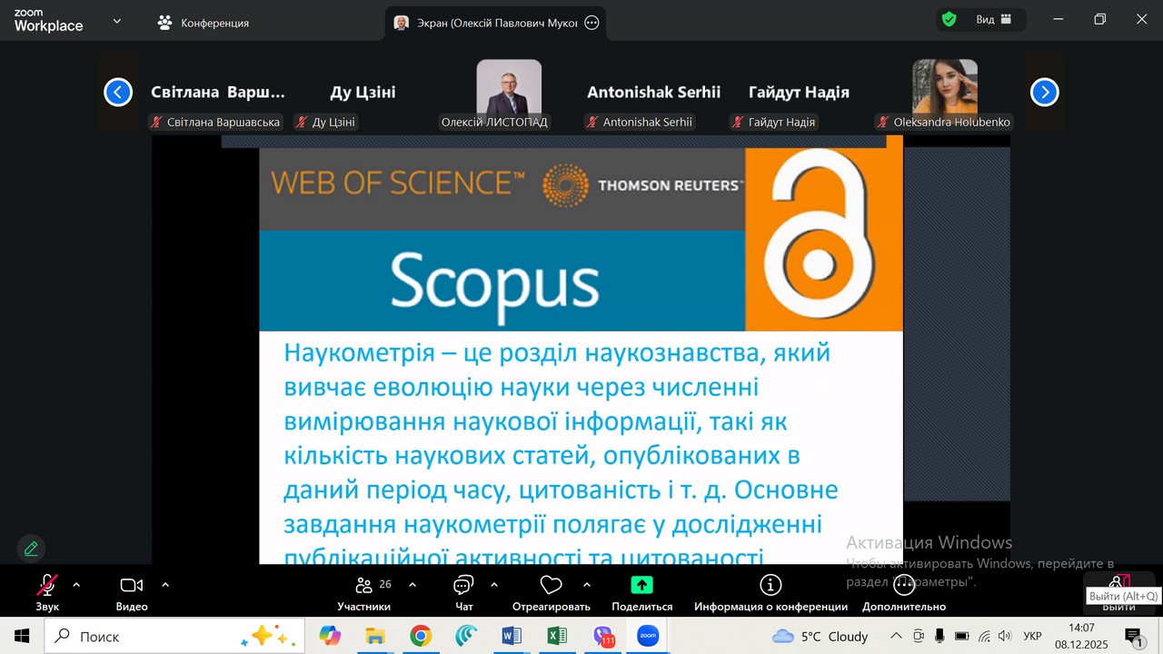The width and height of the screenshot is (1163, 654).
Task: Show Информация о конференции details
Action: (770, 592)
